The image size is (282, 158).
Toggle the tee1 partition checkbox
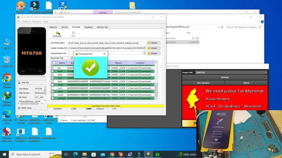tap(52, 78)
